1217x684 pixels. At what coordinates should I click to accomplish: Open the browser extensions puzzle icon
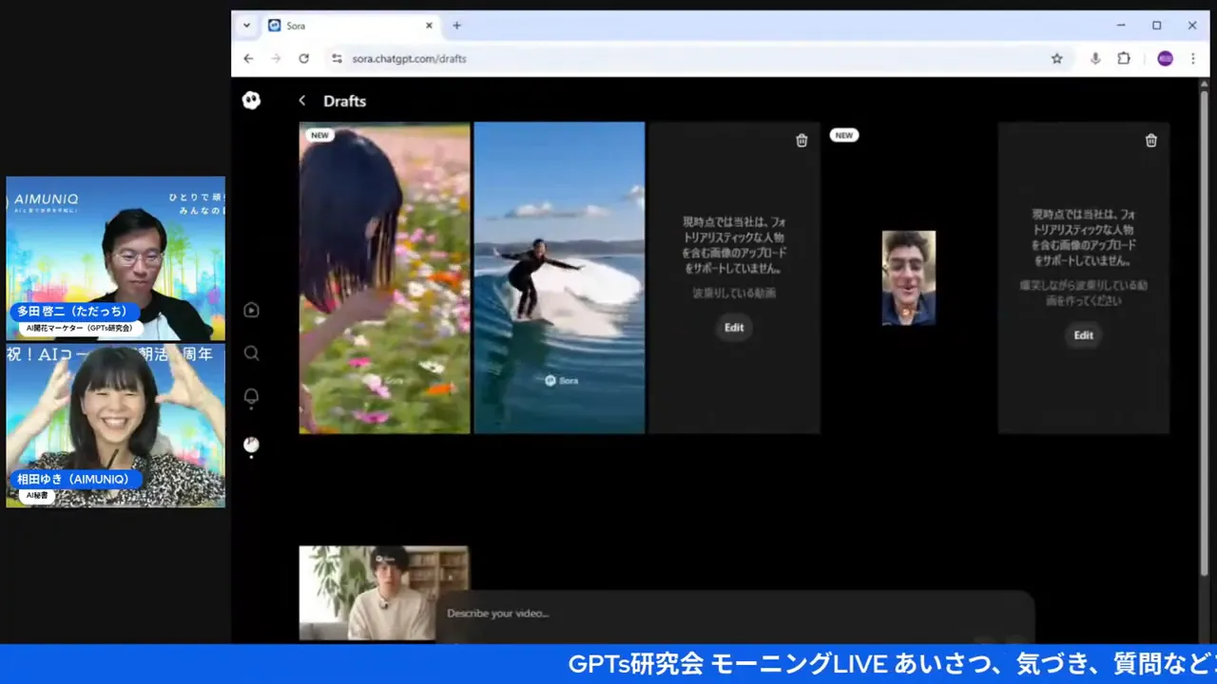pos(1124,59)
